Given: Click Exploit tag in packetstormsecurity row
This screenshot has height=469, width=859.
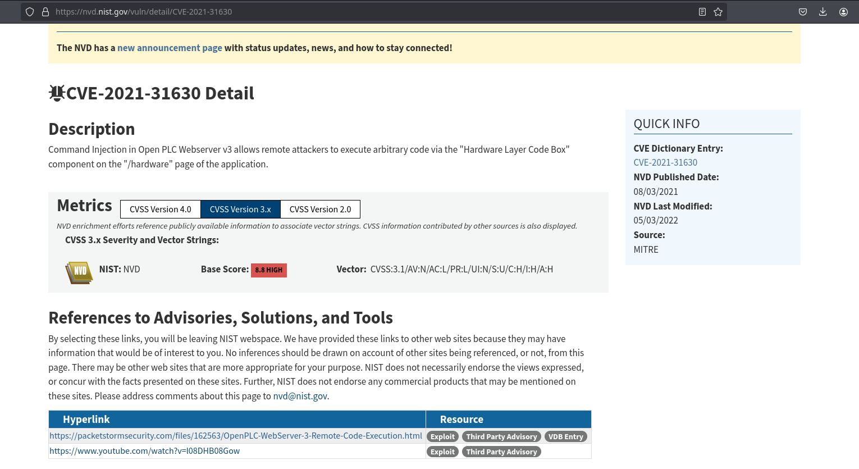Looking at the screenshot, I should pos(442,437).
